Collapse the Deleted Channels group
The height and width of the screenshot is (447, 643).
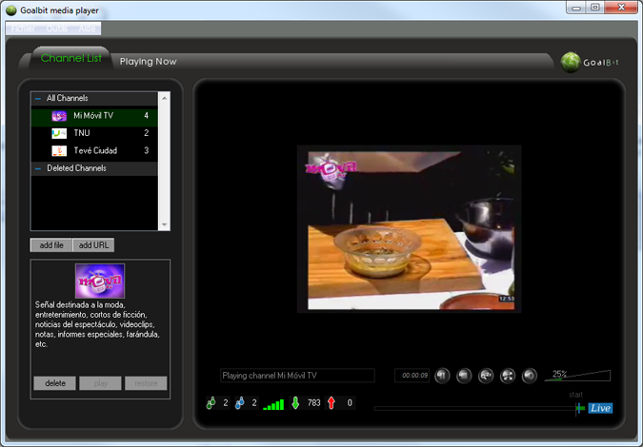click(38, 168)
